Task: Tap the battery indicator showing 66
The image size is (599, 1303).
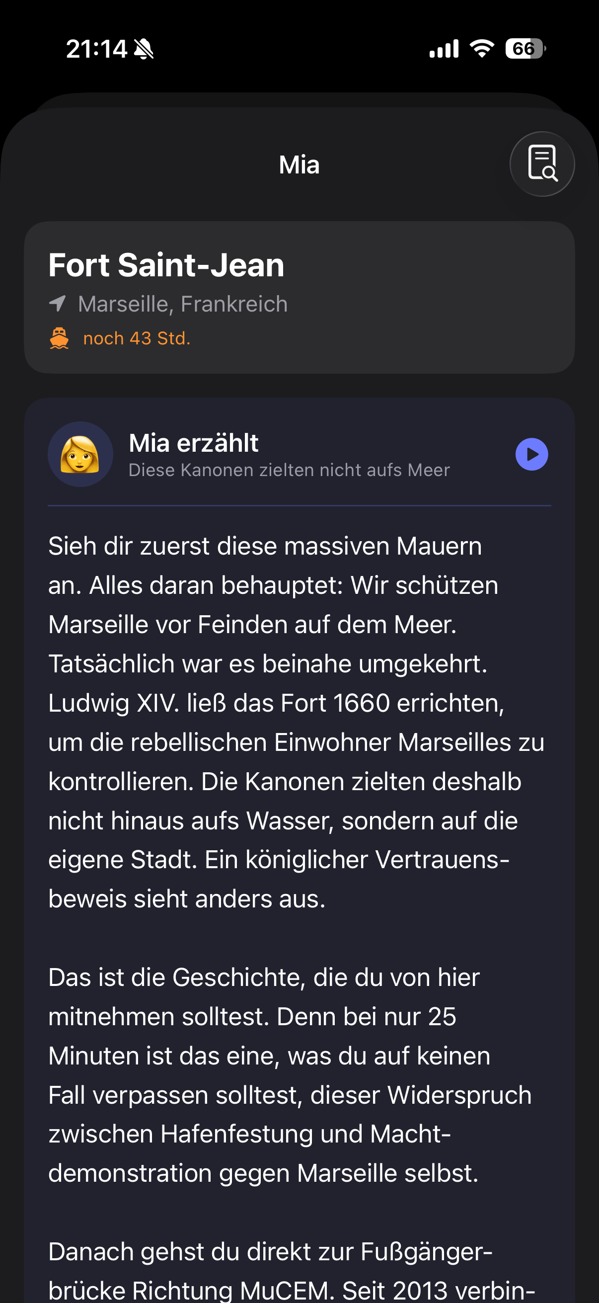Action: pyautogui.click(x=525, y=49)
